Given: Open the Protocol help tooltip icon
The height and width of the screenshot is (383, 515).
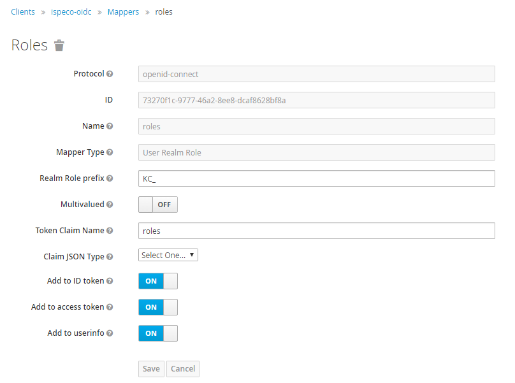Looking at the screenshot, I should pyautogui.click(x=109, y=73).
